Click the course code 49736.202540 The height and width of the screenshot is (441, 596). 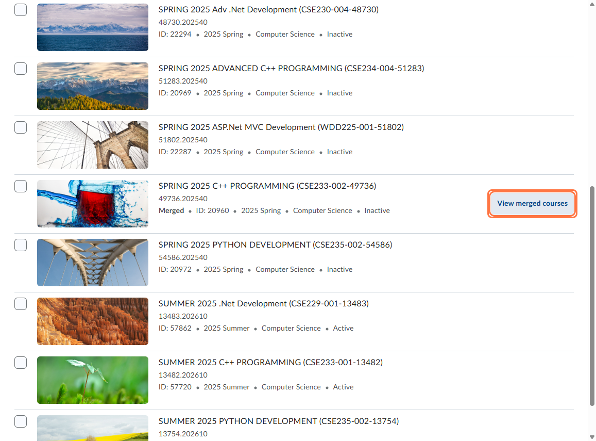click(x=183, y=199)
